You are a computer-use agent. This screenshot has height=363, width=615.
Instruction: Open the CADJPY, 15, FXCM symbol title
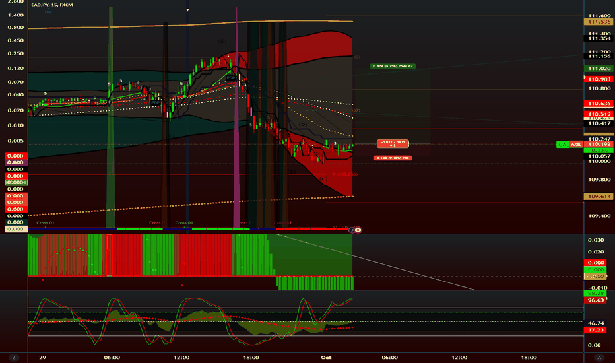(x=51, y=5)
